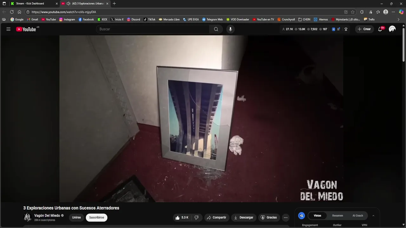Click the vidIQ round logo in panel
This screenshot has width=406, height=228.
[x=302, y=216]
